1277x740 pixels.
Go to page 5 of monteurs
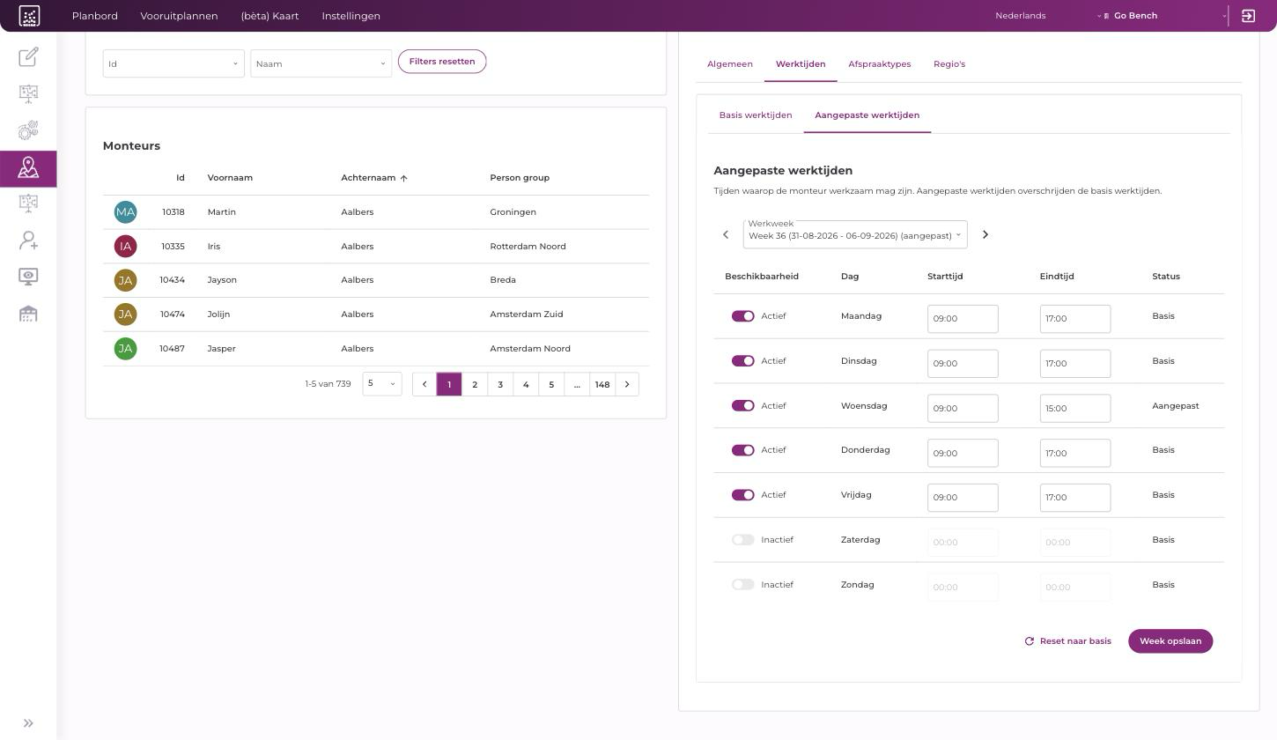(551, 384)
